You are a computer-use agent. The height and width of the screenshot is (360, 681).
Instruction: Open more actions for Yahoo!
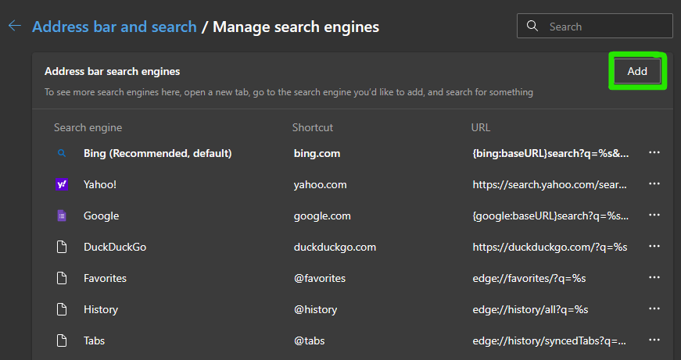tap(654, 184)
